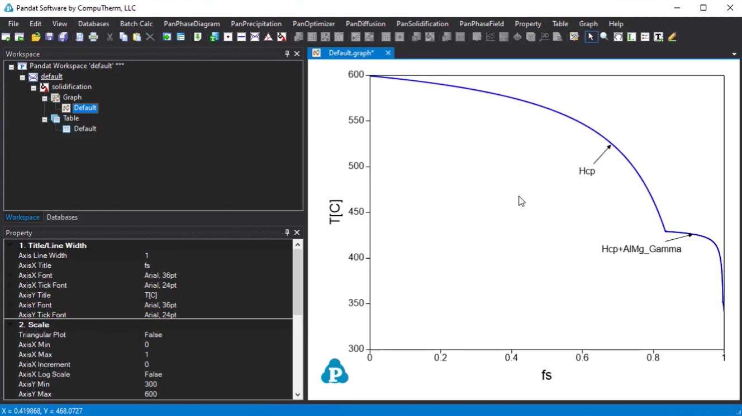Close the Default.graph tab
This screenshot has width=742, height=416.
[388, 53]
